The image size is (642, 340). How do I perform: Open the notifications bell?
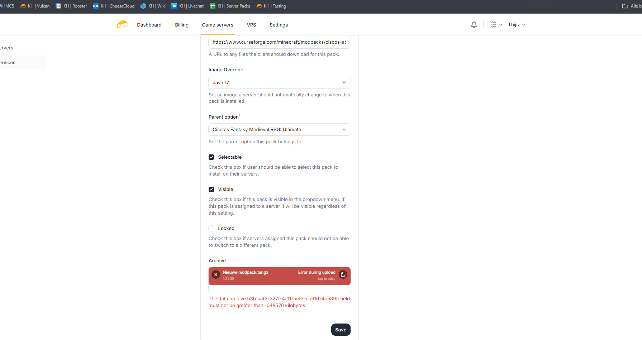(x=474, y=24)
